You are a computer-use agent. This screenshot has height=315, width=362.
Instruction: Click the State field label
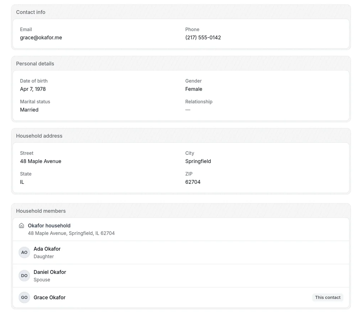26,174
